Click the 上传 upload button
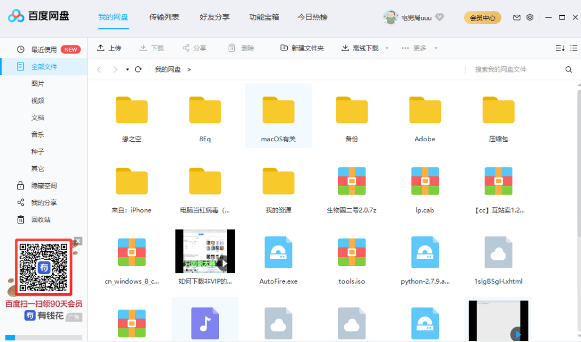The height and width of the screenshot is (342, 581). (109, 48)
